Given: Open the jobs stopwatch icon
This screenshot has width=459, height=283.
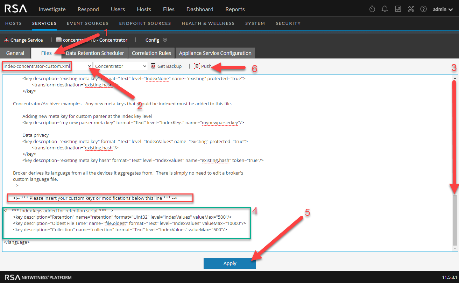Looking at the screenshot, I should 372,9.
